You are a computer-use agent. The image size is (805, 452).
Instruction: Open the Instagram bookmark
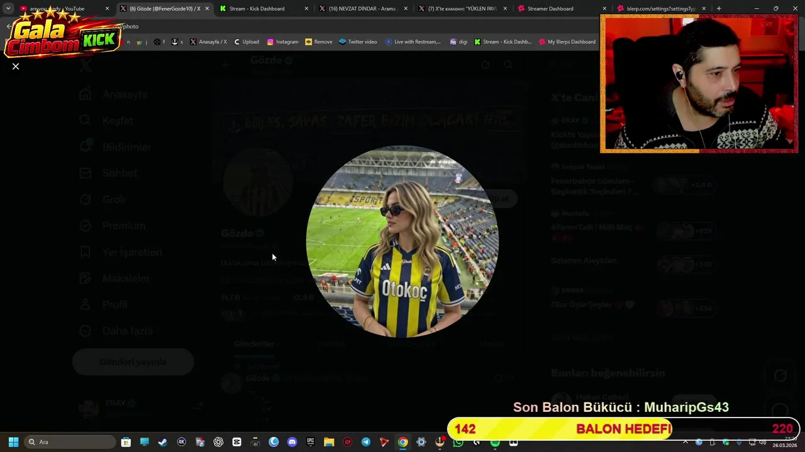point(282,42)
